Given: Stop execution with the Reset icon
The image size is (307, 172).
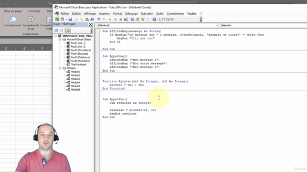Looking at the screenshot, I should pos(120,19).
